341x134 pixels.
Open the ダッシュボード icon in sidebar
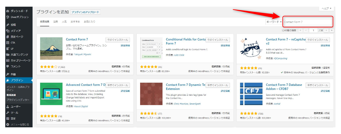coord(8,11)
